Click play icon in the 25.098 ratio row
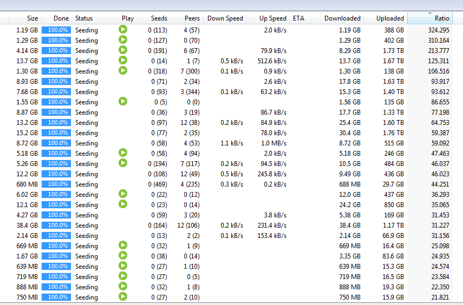Screen dimensions: 463x305 click(123, 245)
